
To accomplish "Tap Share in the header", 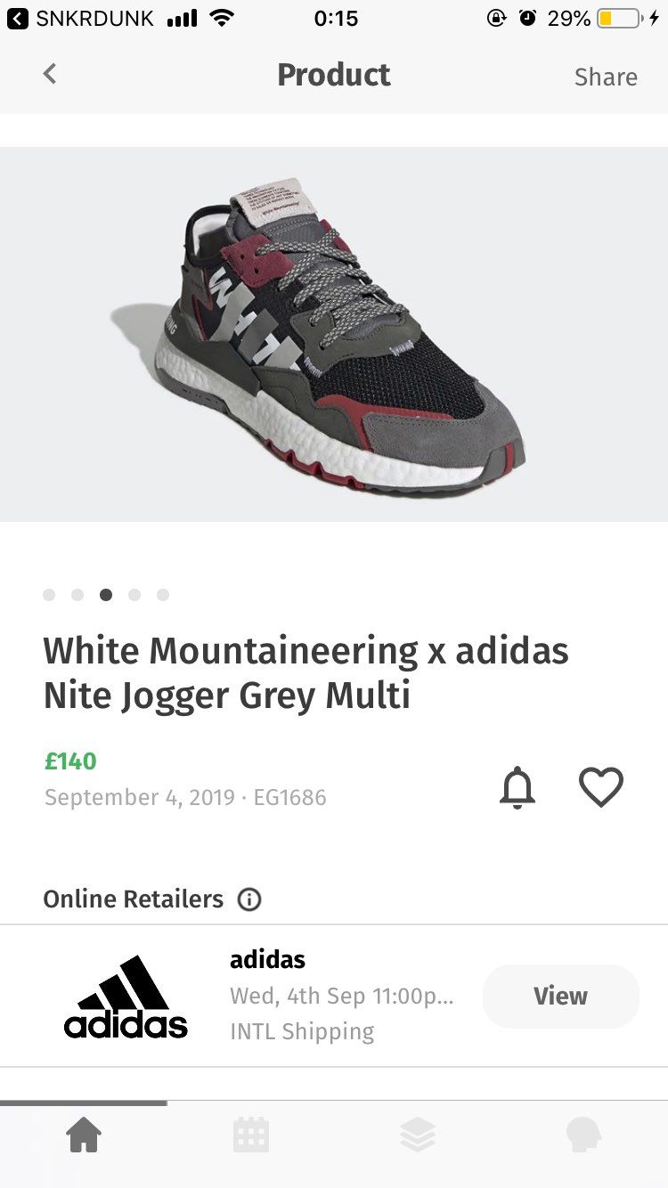I will coord(606,77).
